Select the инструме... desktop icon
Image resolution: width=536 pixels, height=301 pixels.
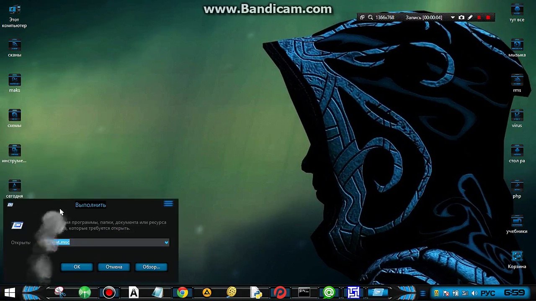point(14,154)
